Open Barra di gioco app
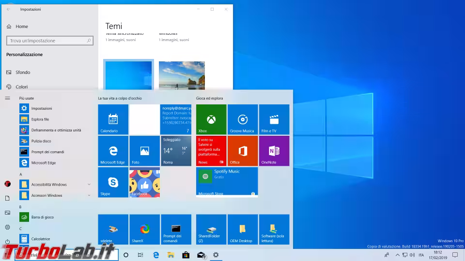The width and height of the screenshot is (465, 261). [55, 217]
